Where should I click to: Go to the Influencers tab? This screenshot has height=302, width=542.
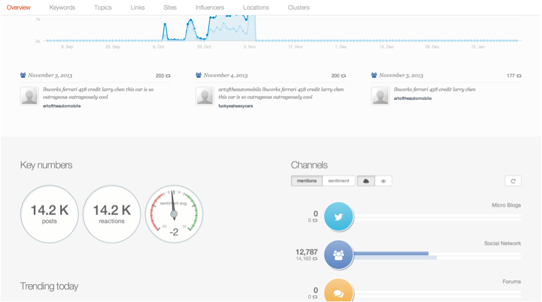[x=209, y=7]
